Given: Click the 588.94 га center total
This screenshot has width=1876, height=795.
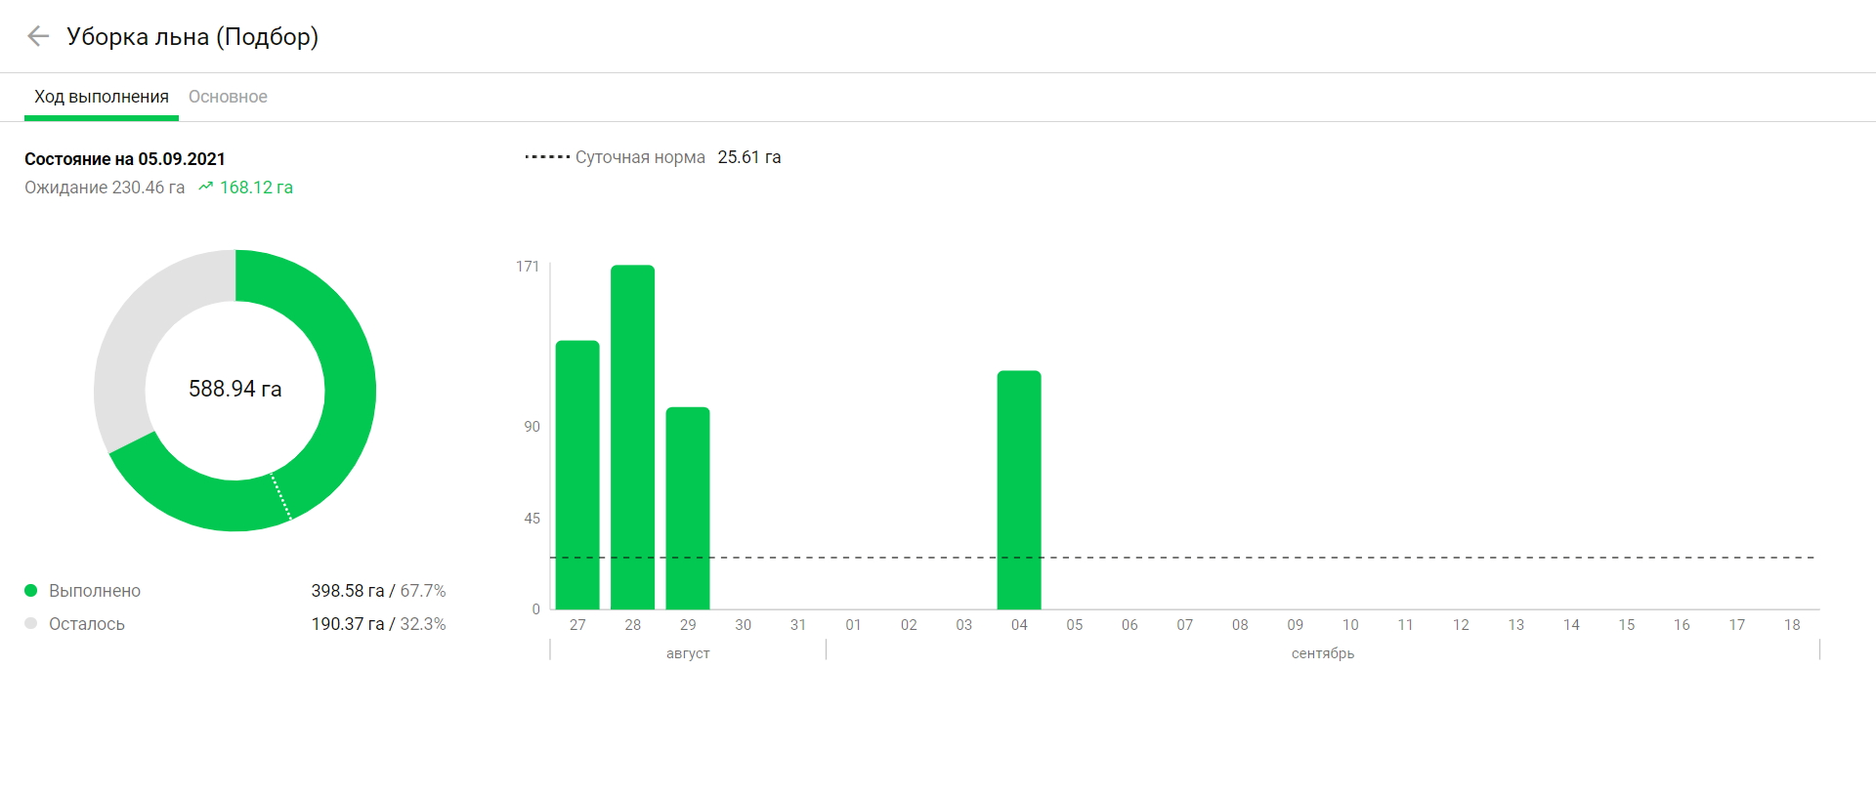Looking at the screenshot, I should coord(235,389).
